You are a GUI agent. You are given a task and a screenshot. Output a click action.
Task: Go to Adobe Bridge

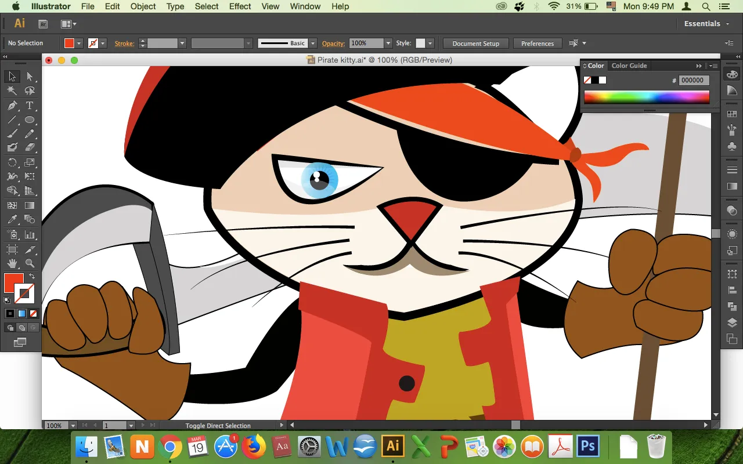(43, 24)
